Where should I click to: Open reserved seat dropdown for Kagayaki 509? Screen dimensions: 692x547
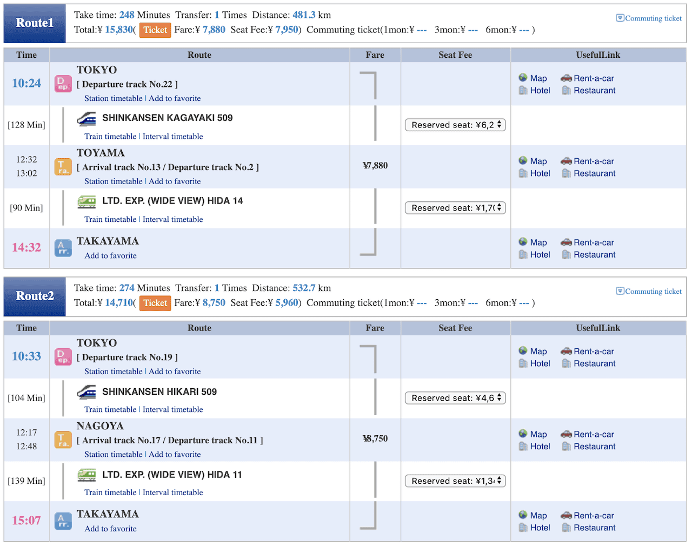[455, 125]
